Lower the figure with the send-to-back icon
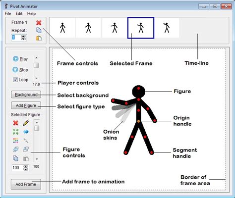Image resolution: width=235 pixels, height=198 pixels. pyautogui.click(x=26, y=149)
